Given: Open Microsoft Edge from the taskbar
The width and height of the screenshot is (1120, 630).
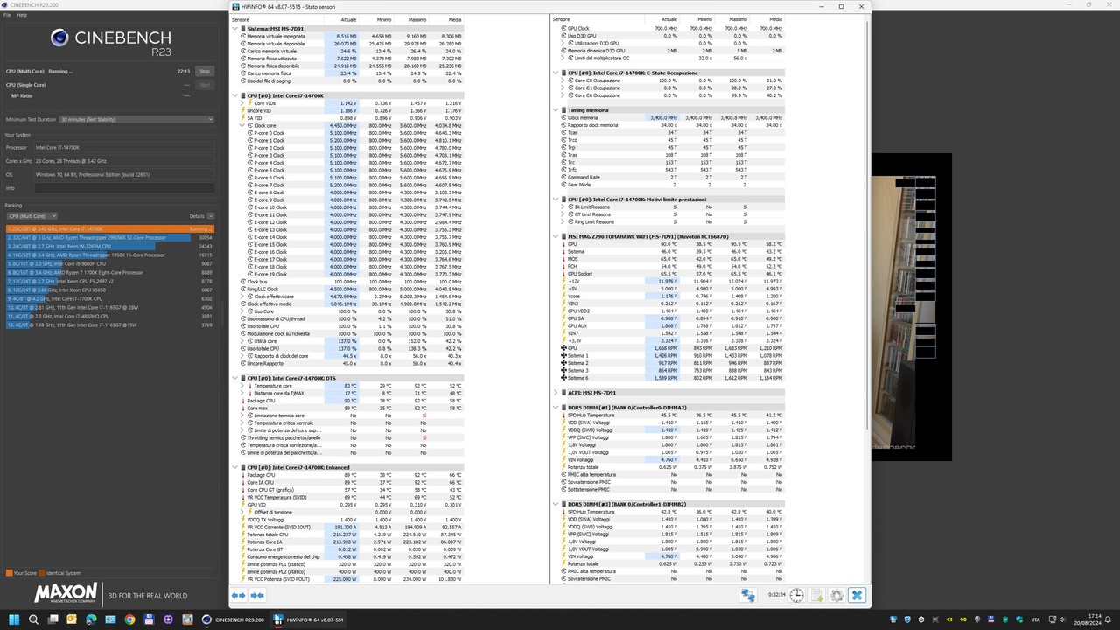Looking at the screenshot, I should [x=91, y=619].
